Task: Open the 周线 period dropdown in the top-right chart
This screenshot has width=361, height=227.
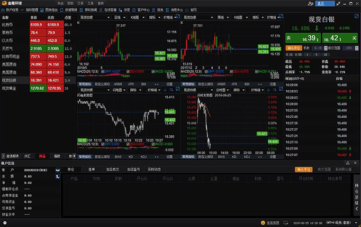Action: point(223,17)
